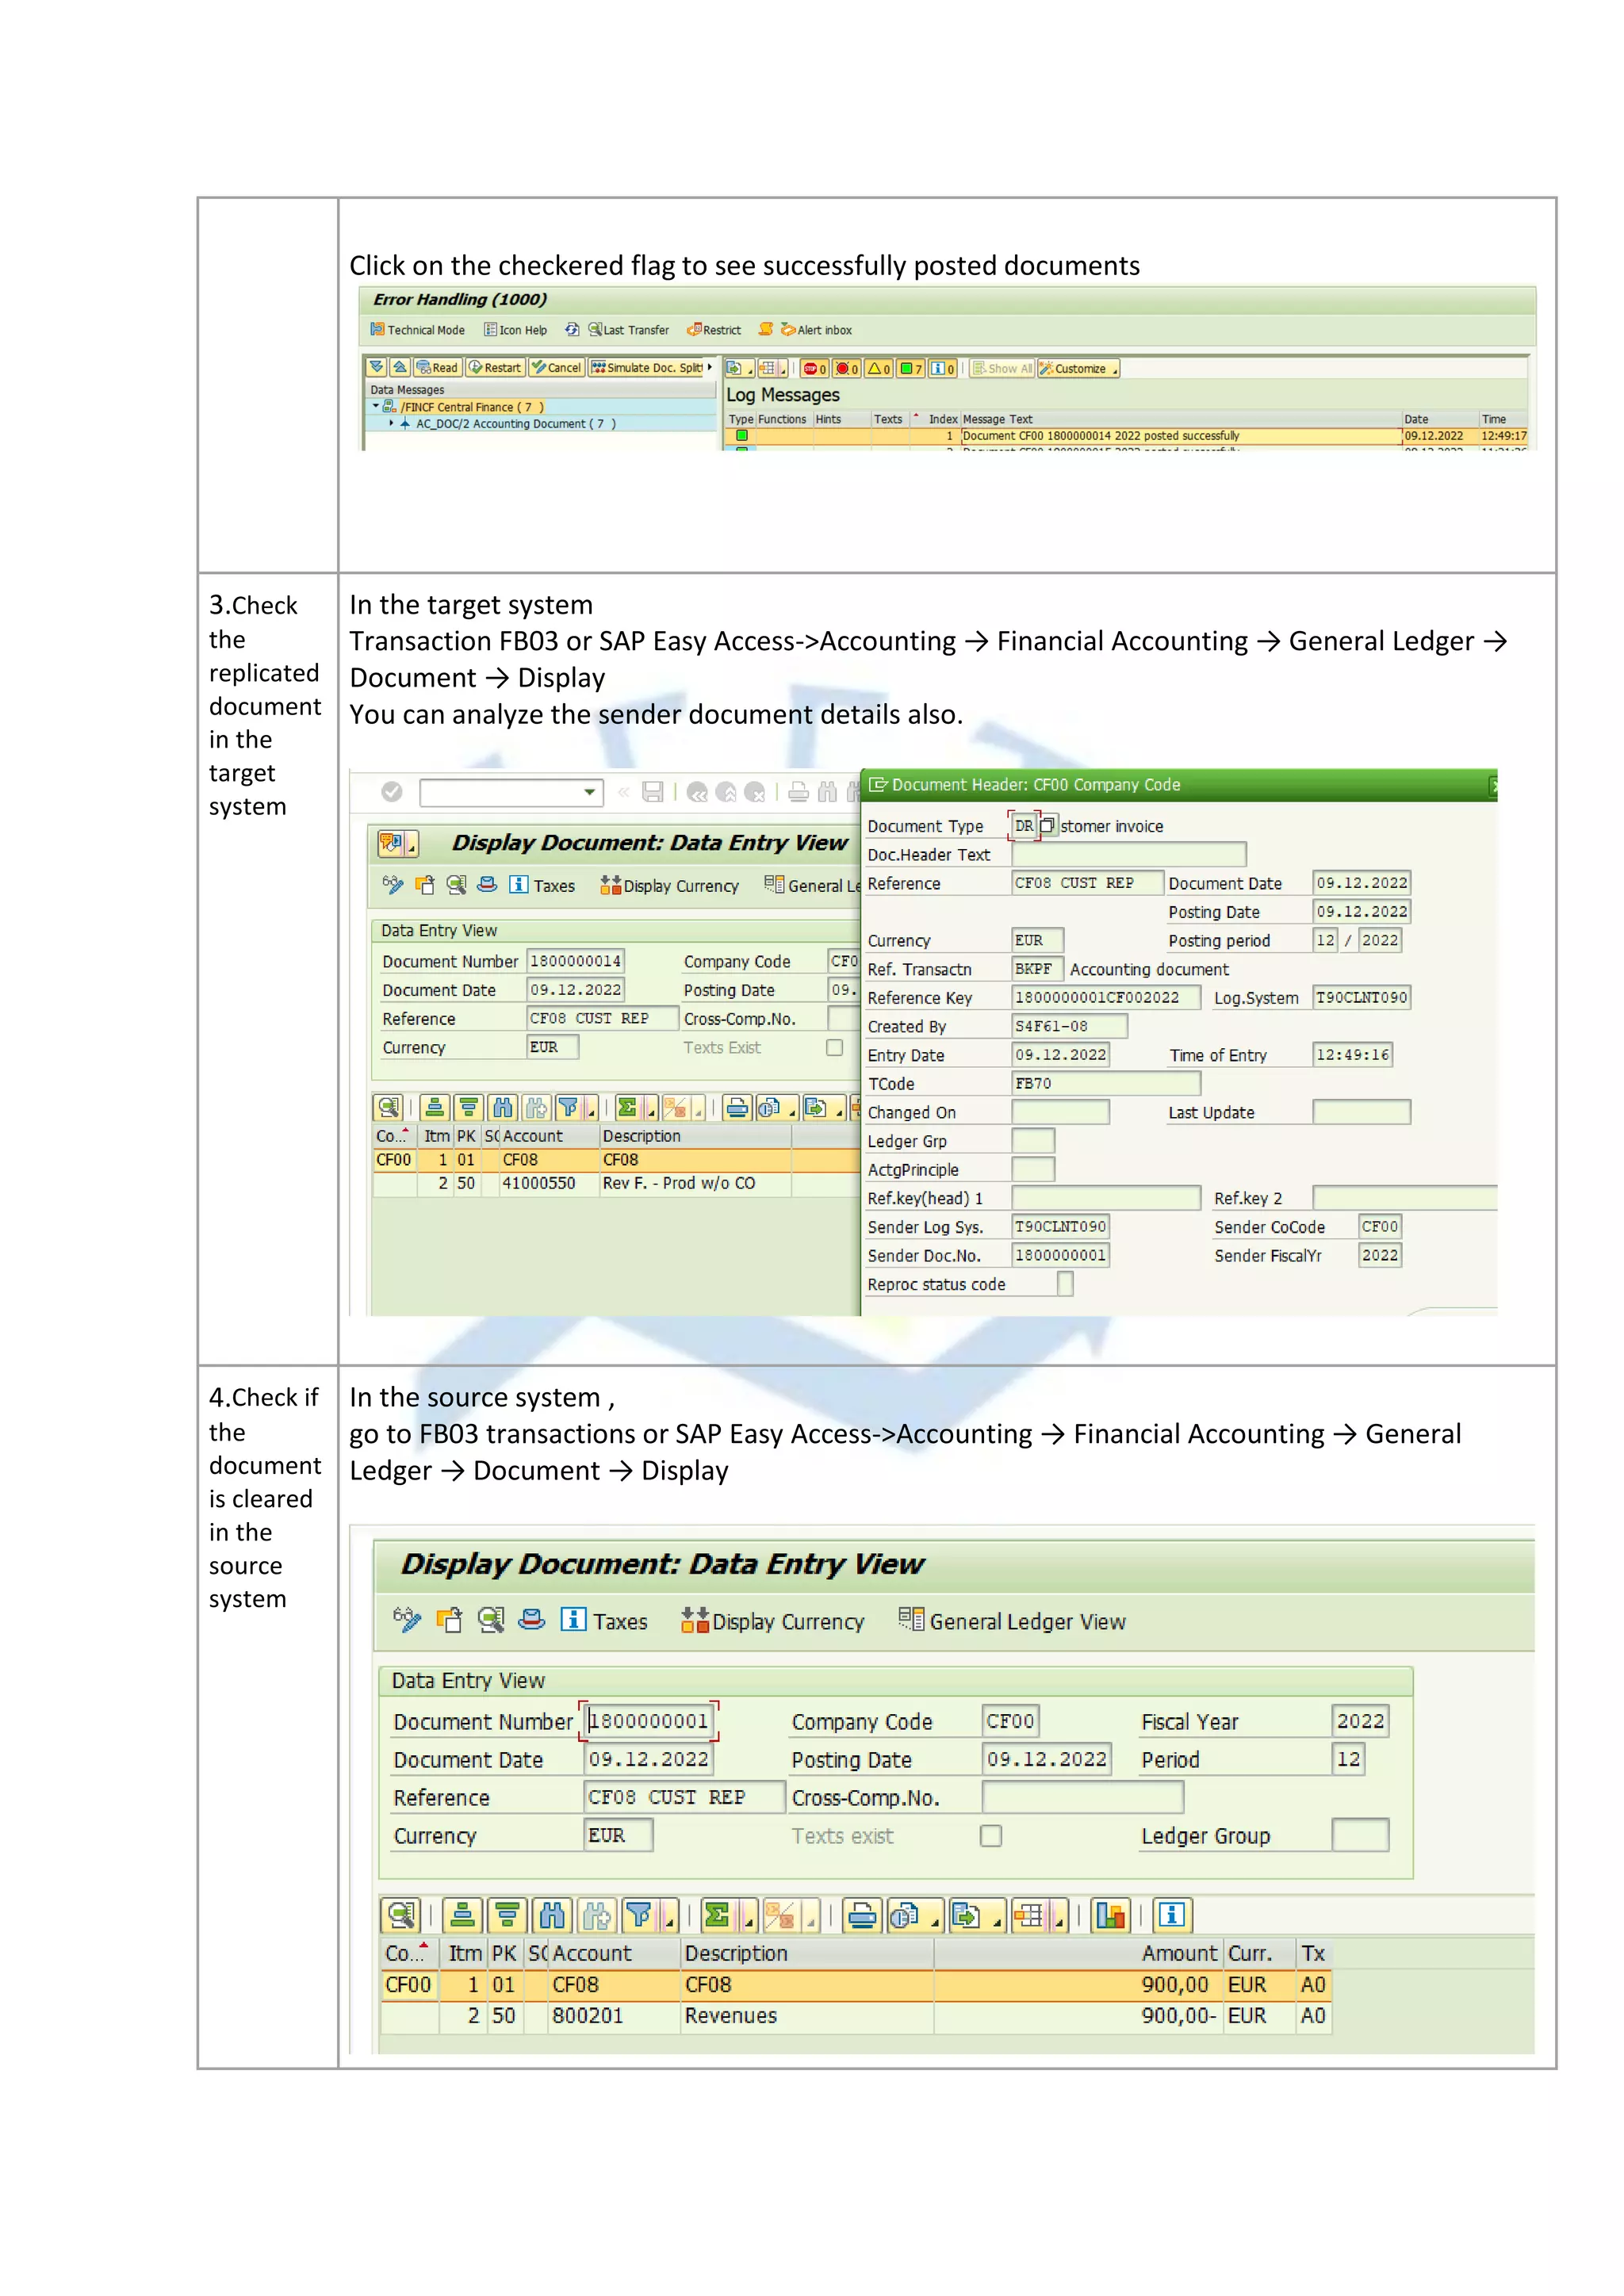Click the green Back arrow in standard toolbar

pyautogui.click(x=697, y=792)
